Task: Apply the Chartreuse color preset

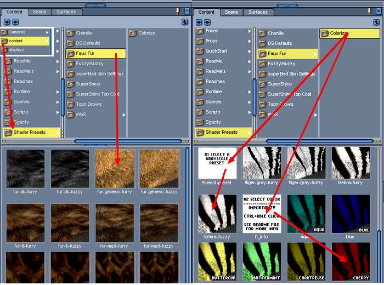Action: point(306,261)
